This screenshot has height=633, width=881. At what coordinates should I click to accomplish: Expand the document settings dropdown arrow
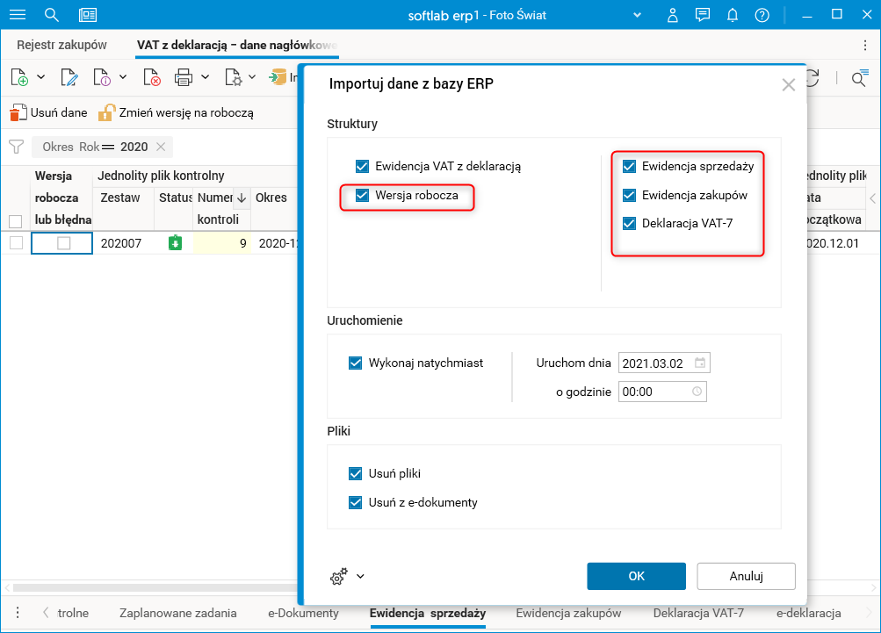click(x=252, y=77)
